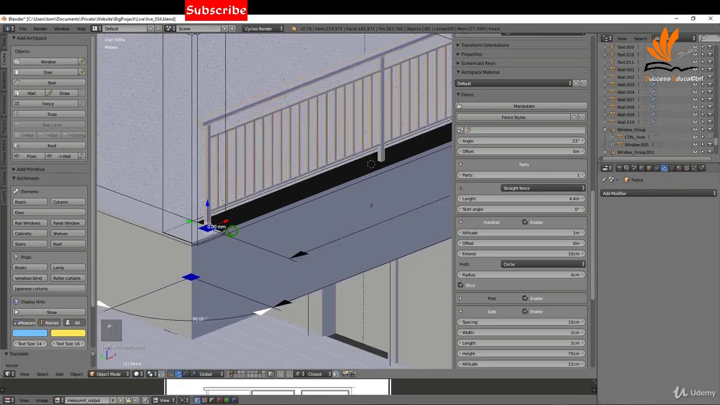The width and height of the screenshot is (720, 405).
Task: Toggle the Measure display hint button
Action: [24, 323]
